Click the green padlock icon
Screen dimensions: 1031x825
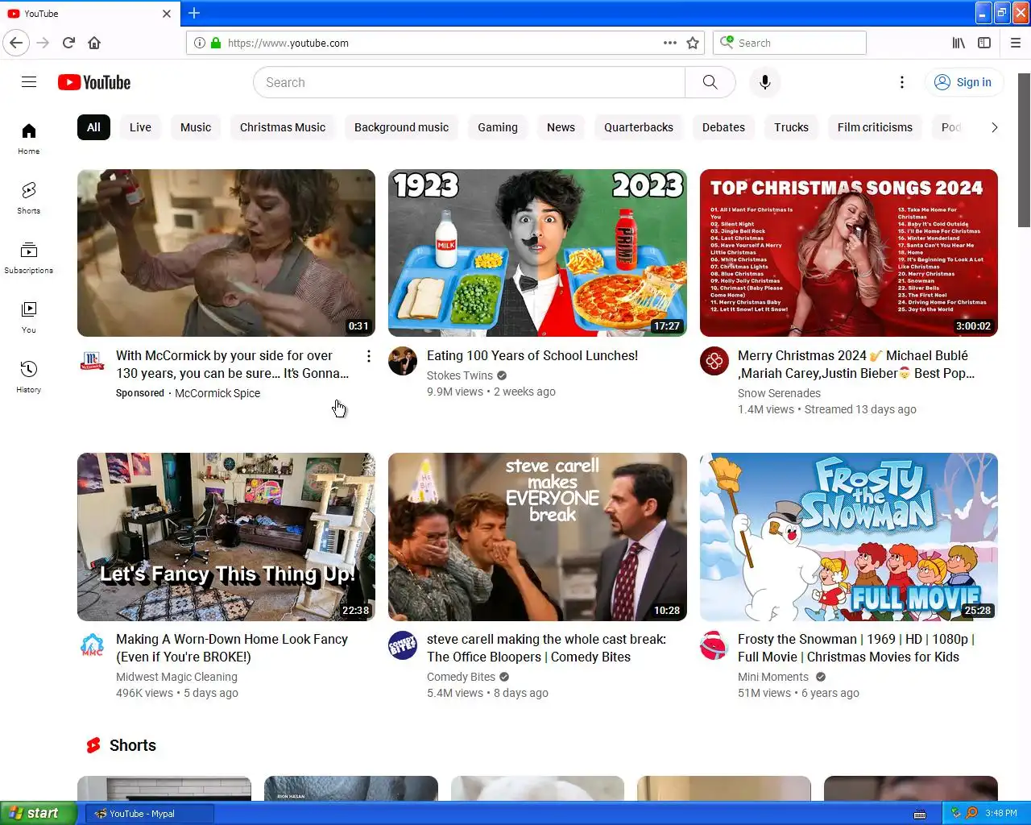(x=216, y=43)
